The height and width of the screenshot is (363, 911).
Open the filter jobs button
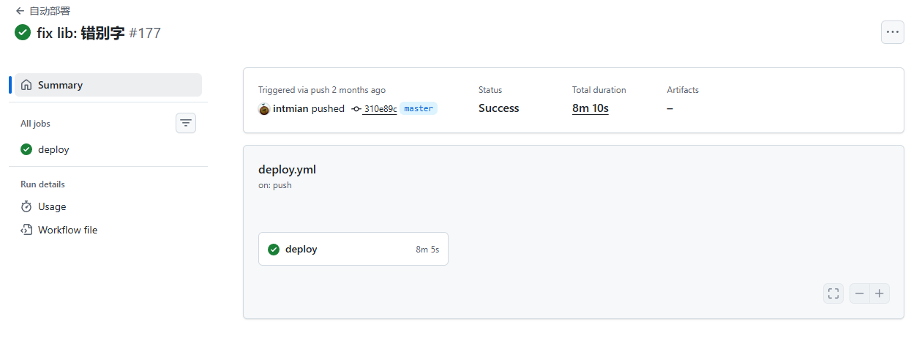coord(186,123)
